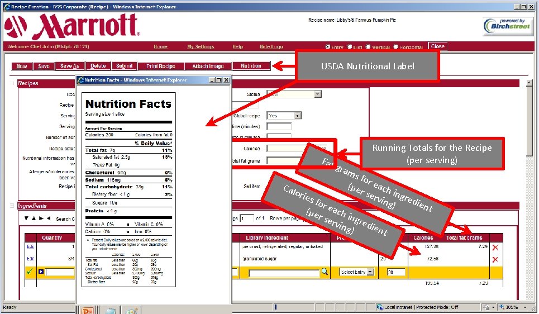539x314 pixels.
Task: Click the Nutrition Facts window title icon
Action: [x=81, y=80]
